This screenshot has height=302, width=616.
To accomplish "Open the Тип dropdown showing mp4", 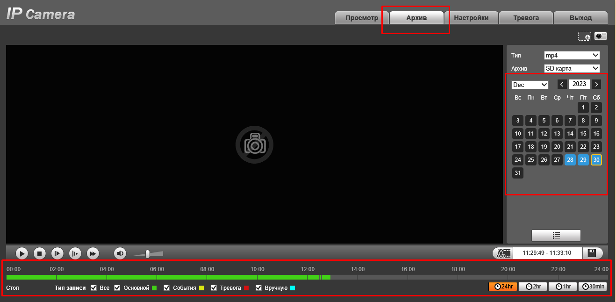I will coord(572,55).
